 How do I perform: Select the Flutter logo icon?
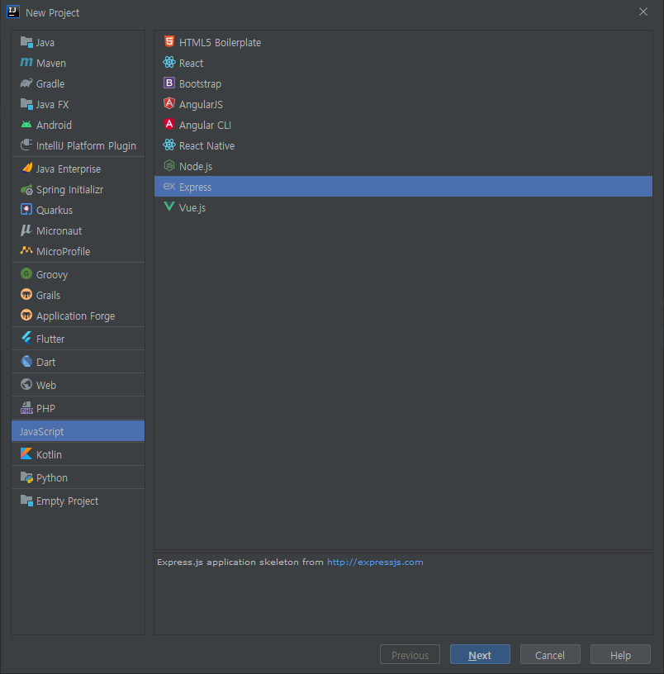click(26, 339)
